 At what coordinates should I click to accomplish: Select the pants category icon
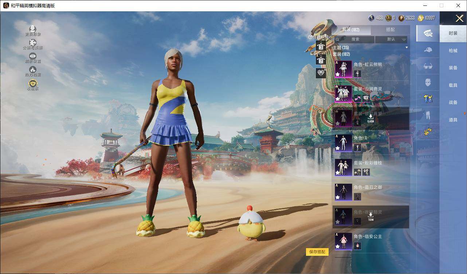pyautogui.click(x=428, y=115)
